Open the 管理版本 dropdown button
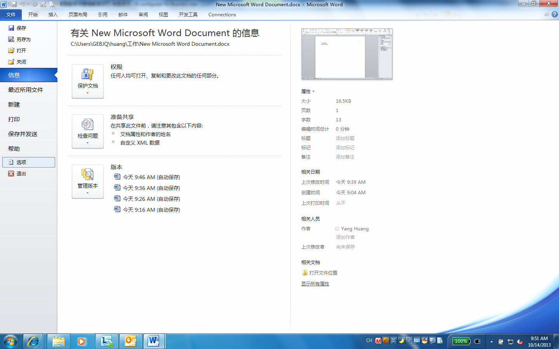Viewport: 559px width, 349px height. pos(88,181)
